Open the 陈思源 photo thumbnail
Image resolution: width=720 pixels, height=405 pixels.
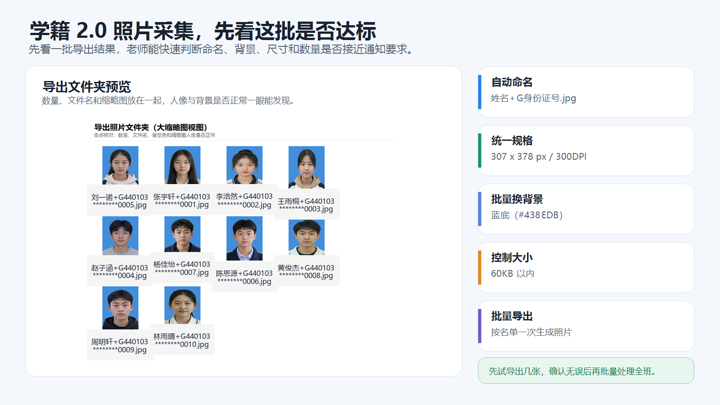click(244, 238)
